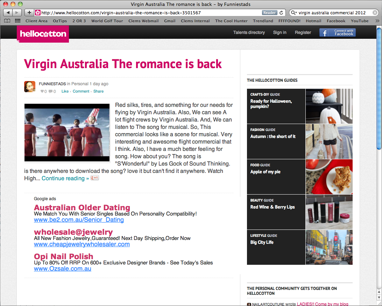
Task: Click Register link
Action: pyautogui.click(x=303, y=32)
